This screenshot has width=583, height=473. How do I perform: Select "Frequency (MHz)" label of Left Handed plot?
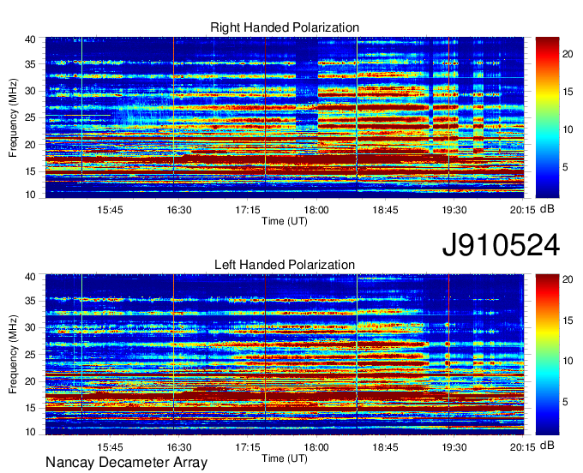tap(13, 355)
